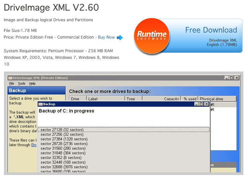This screenshot has width=248, height=179.
Task: Open the Help menu in DriveImage XML
Action: 32,84
